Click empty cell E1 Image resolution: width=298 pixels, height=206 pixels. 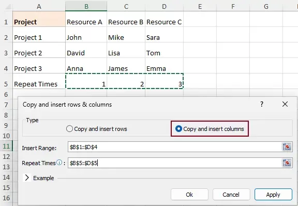coord(200,19)
